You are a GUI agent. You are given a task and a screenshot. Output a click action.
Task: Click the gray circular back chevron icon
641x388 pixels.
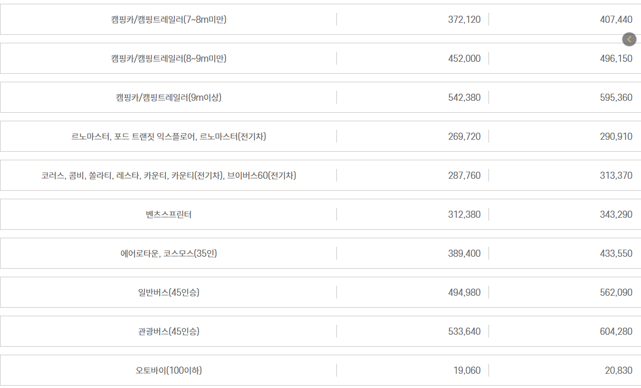[x=629, y=39]
